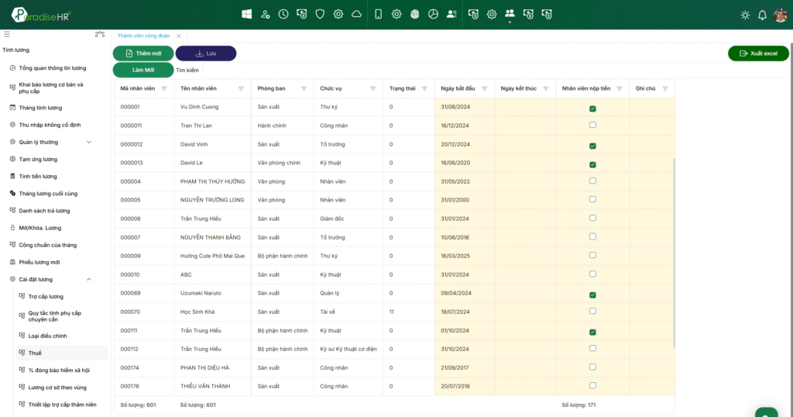793x417 pixels.
Task: Uncheck the checkbox for David Vinh row
Action: click(592, 146)
